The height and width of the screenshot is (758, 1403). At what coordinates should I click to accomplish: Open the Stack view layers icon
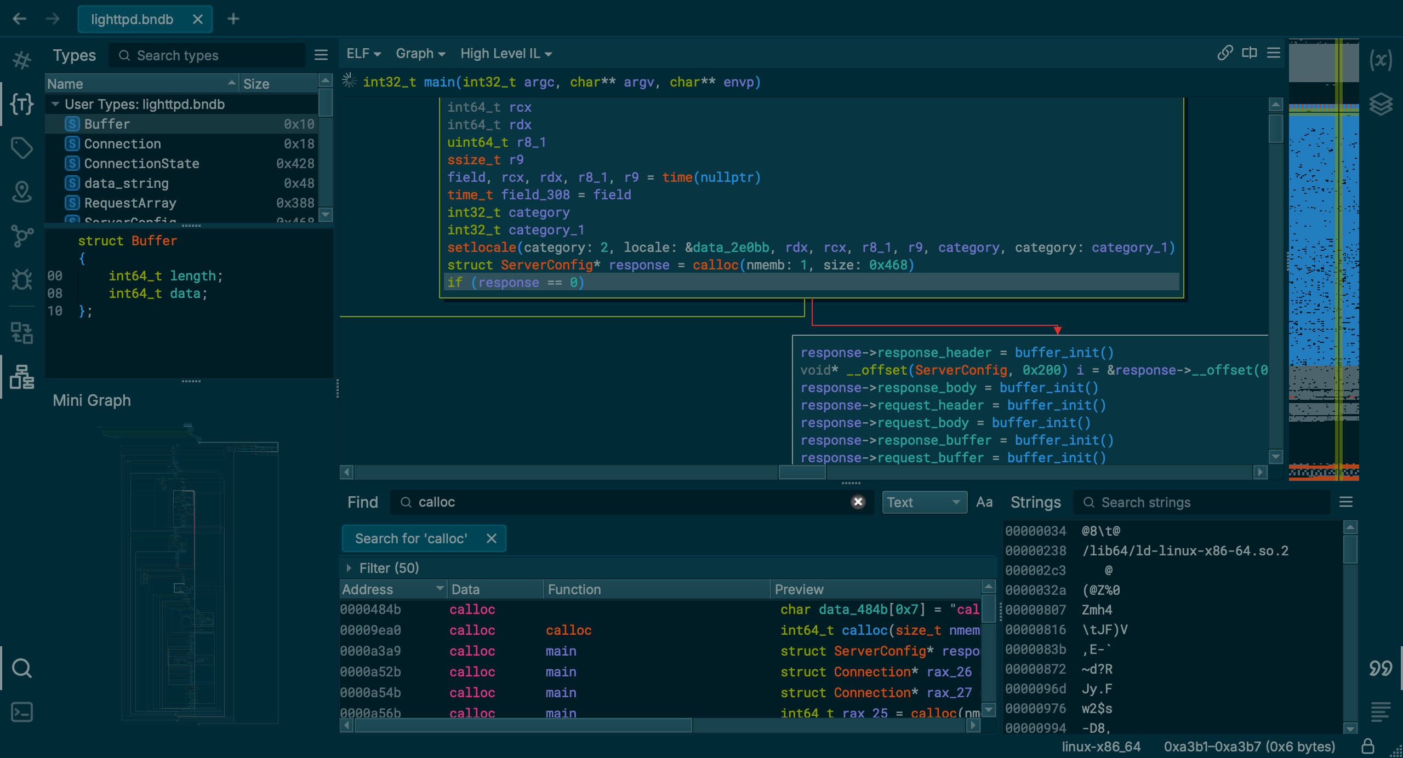point(1380,104)
